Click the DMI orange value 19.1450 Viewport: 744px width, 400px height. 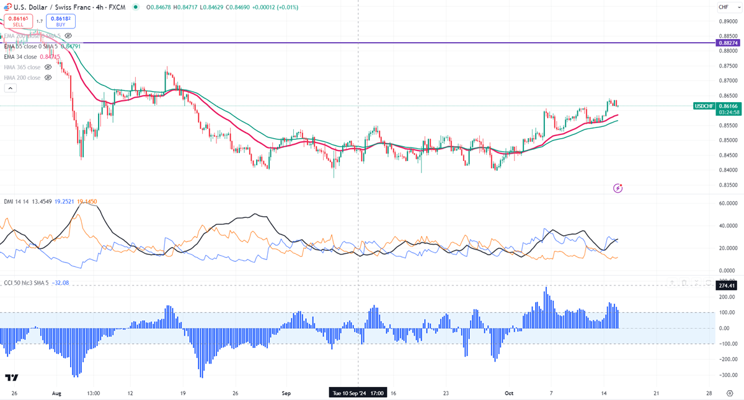87,201
